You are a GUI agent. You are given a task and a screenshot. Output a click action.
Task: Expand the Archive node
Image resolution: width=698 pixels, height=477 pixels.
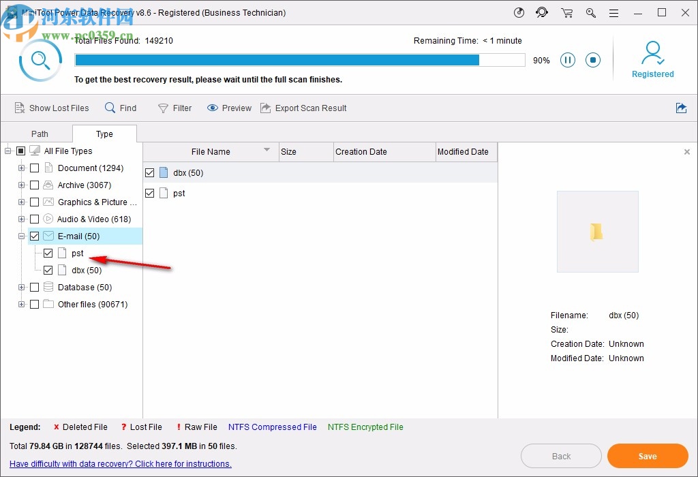(21, 185)
